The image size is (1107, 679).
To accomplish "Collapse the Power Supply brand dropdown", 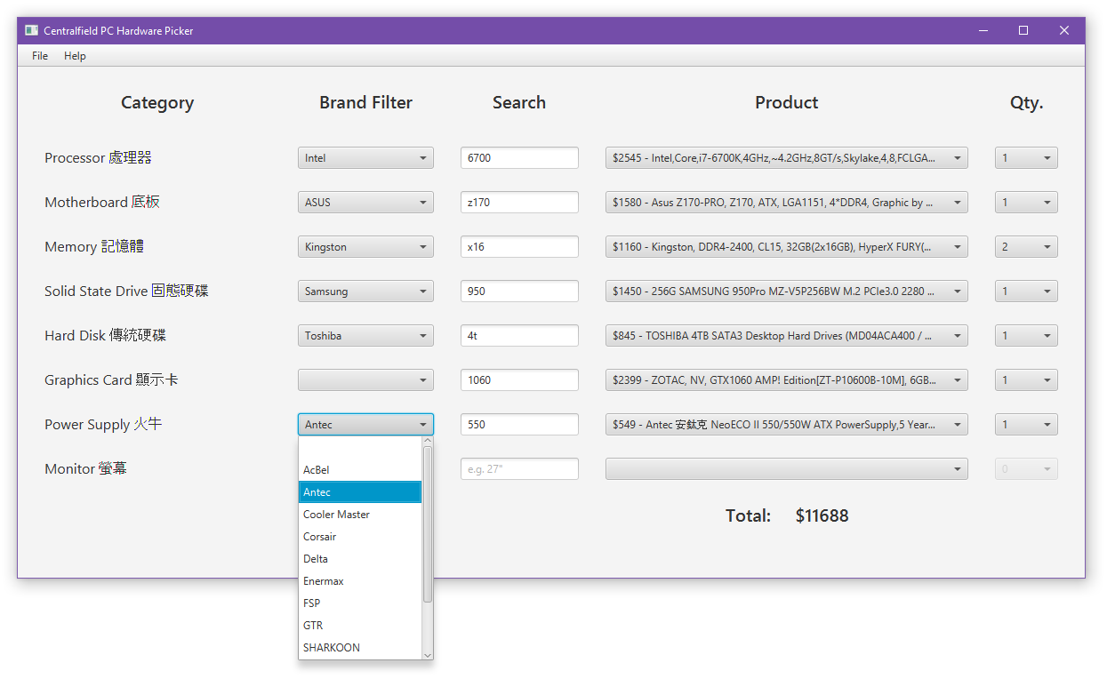I will [x=365, y=425].
